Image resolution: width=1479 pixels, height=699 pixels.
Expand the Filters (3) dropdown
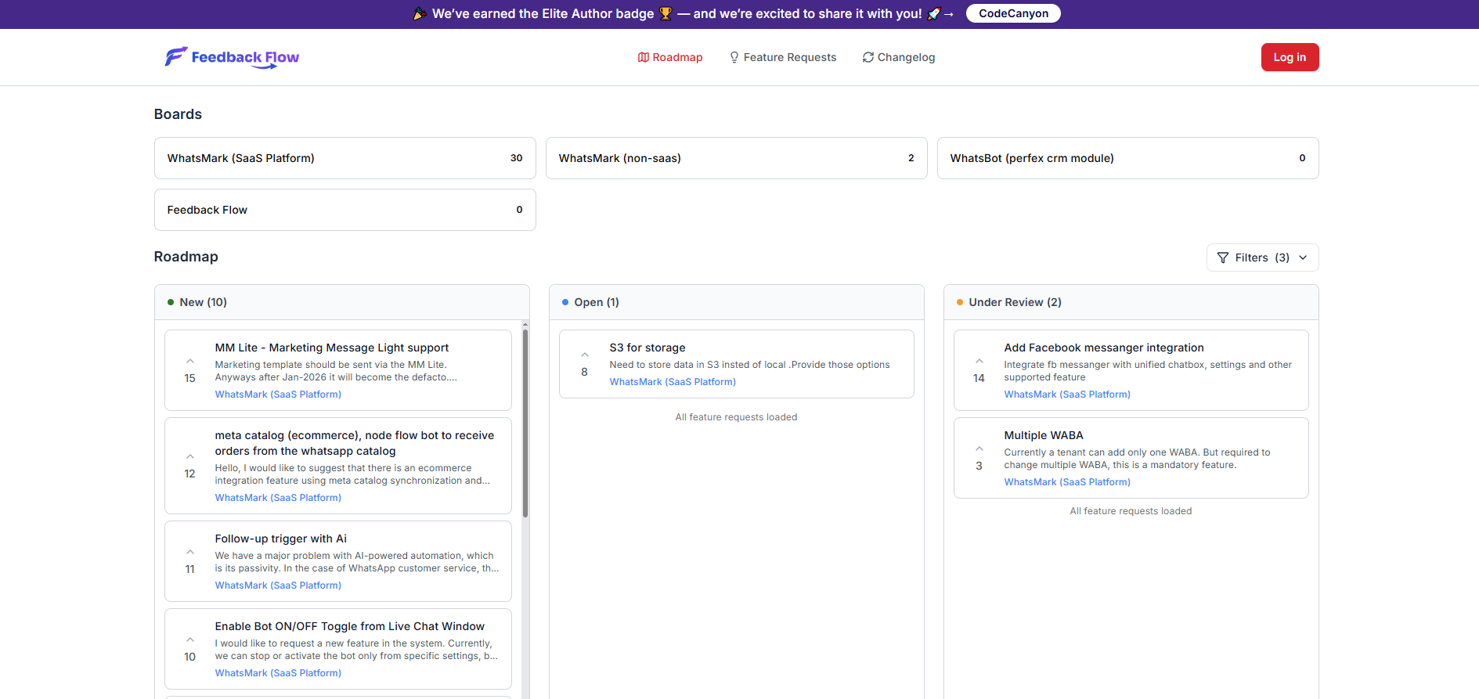1263,258
